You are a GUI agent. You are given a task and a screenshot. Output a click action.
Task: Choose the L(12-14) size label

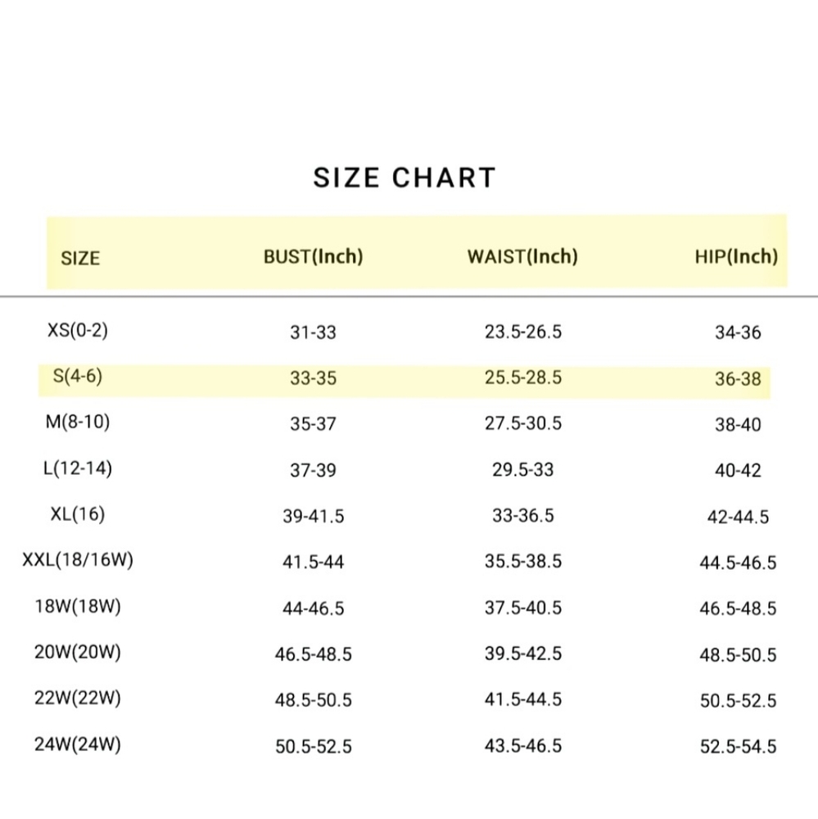[78, 468]
